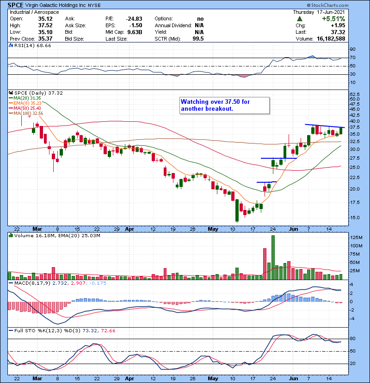The width and height of the screenshot is (370, 383).
Task: Click the Mkt Cap value 9.63B
Action: (x=135, y=32)
